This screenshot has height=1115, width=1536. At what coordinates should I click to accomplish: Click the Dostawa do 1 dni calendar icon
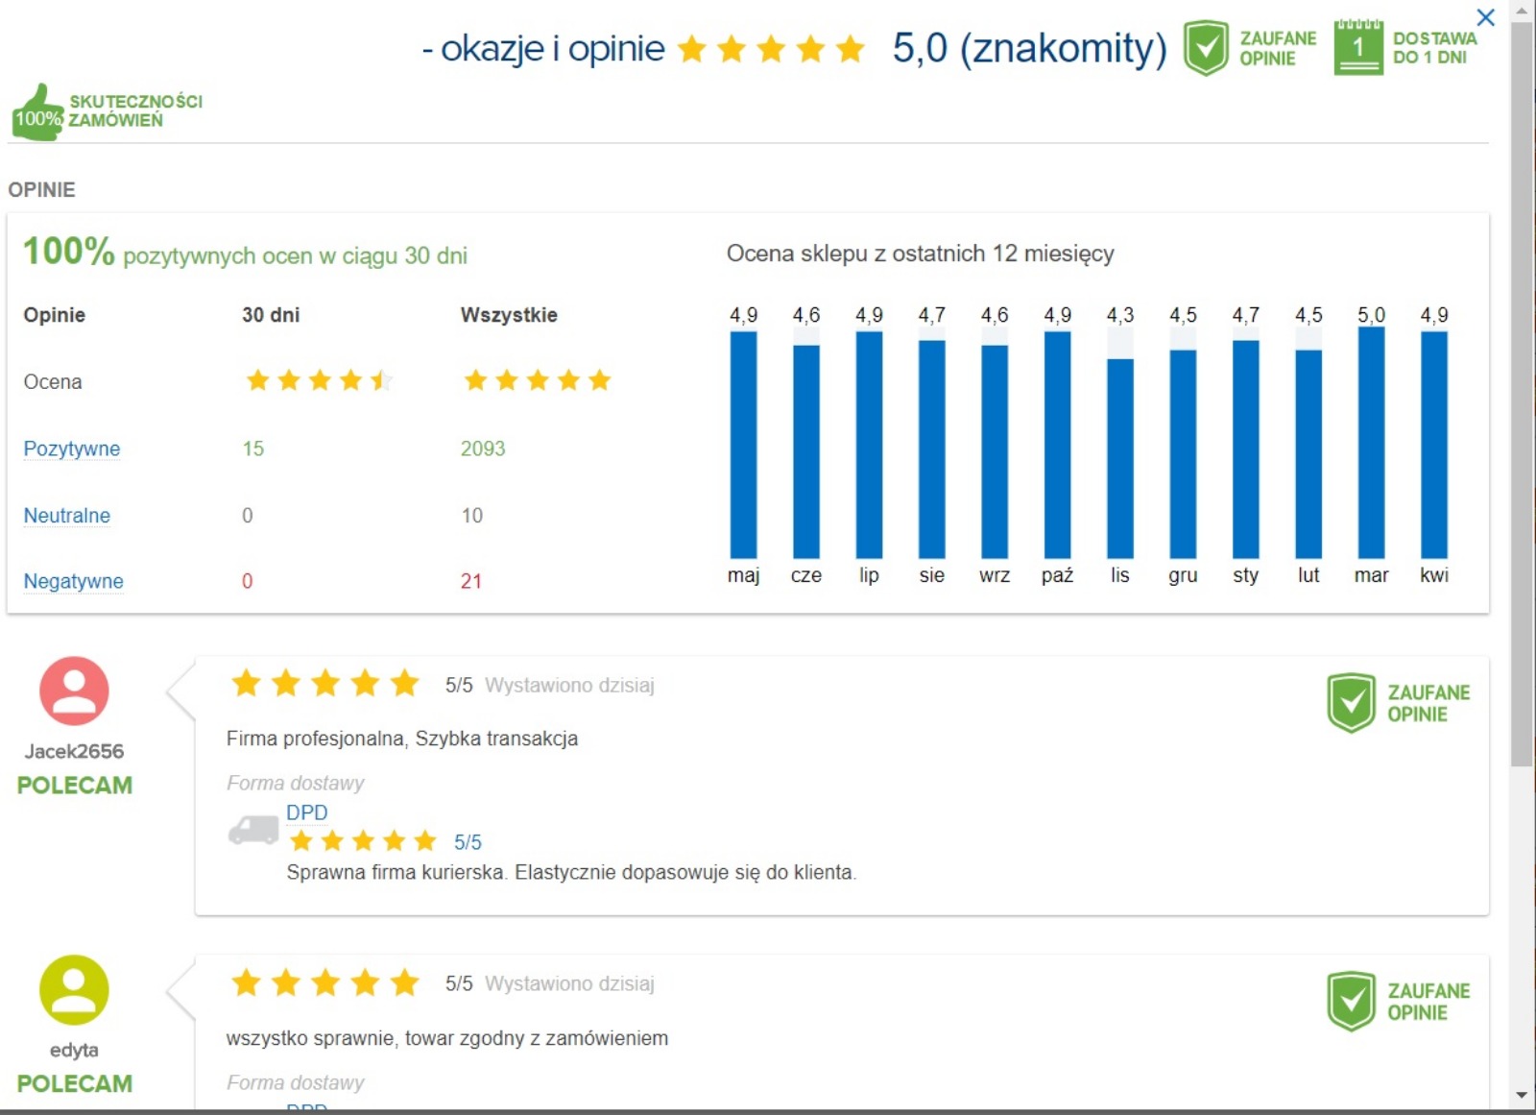pyautogui.click(x=1358, y=47)
